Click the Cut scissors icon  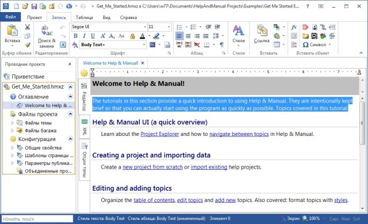[28, 27]
